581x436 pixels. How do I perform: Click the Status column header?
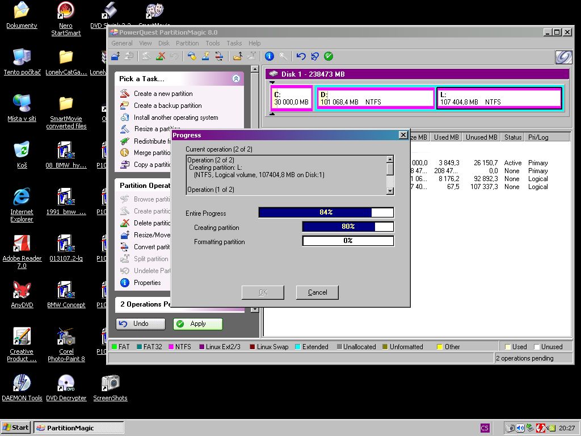pos(513,137)
